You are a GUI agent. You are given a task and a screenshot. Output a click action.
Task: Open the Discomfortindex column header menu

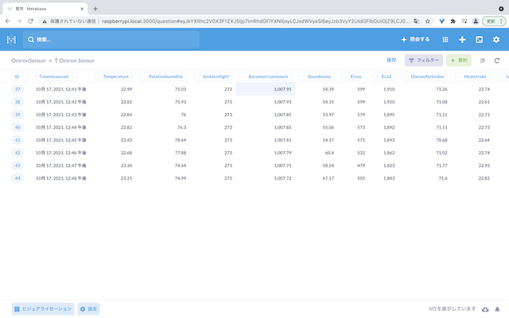click(x=425, y=76)
